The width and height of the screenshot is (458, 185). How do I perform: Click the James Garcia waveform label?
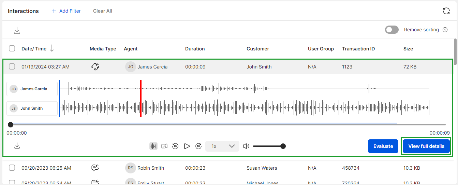pos(32,89)
